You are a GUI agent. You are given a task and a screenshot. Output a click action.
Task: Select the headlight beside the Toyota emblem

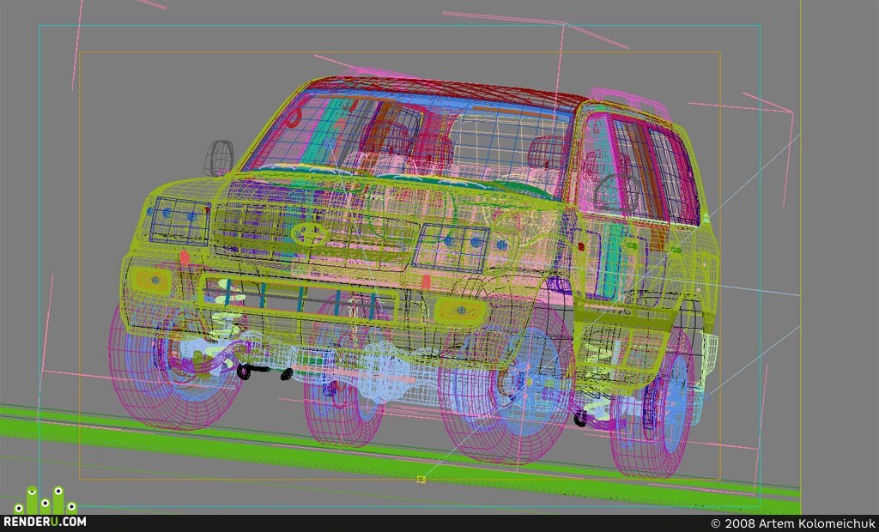pyautogui.click(x=452, y=248)
